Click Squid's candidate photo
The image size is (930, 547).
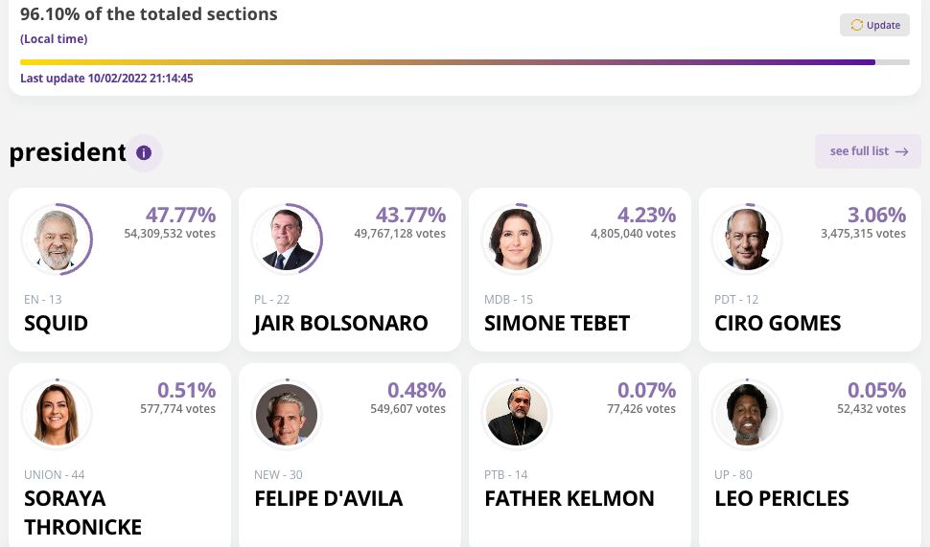pos(56,239)
